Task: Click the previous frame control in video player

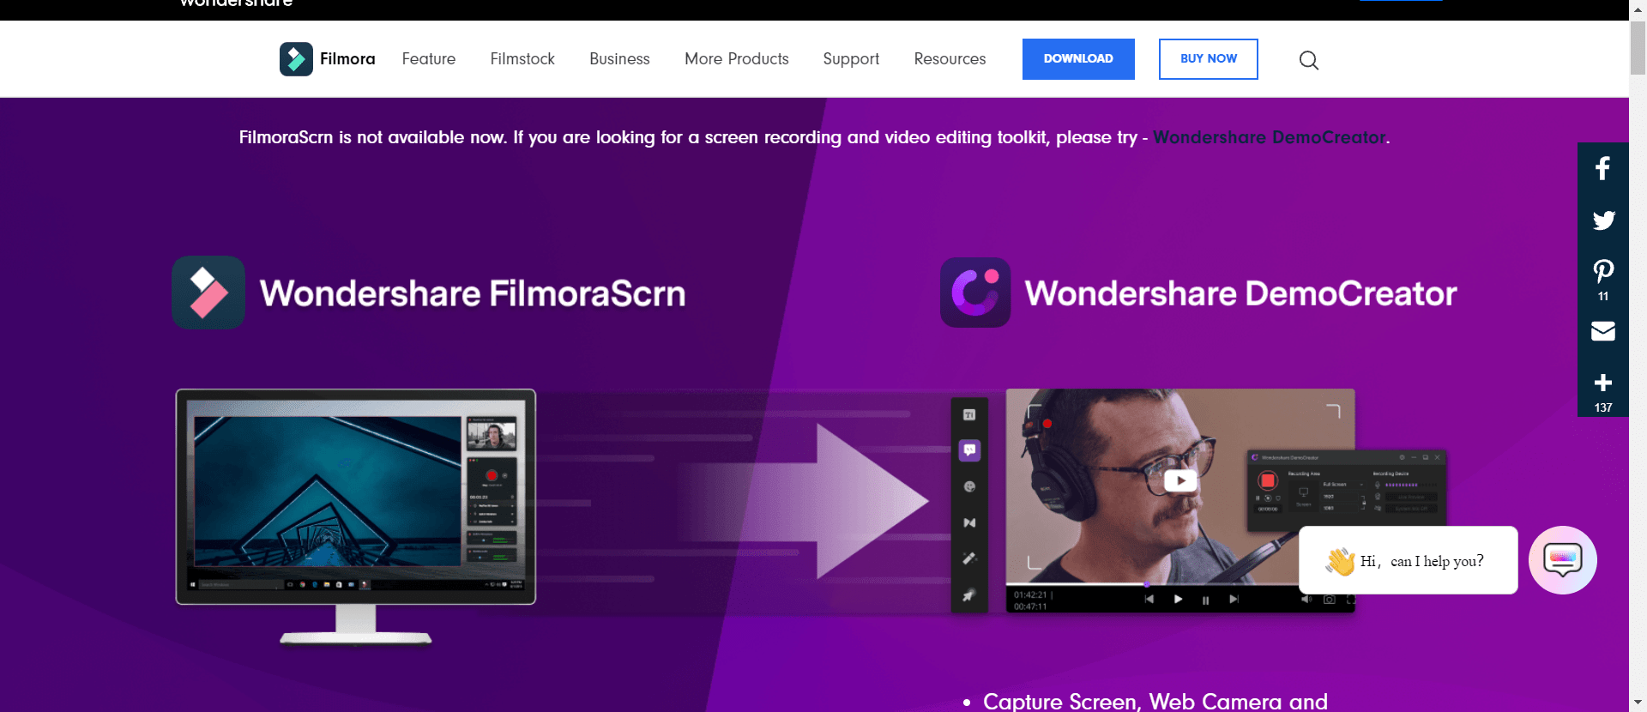Action: coord(1149,599)
